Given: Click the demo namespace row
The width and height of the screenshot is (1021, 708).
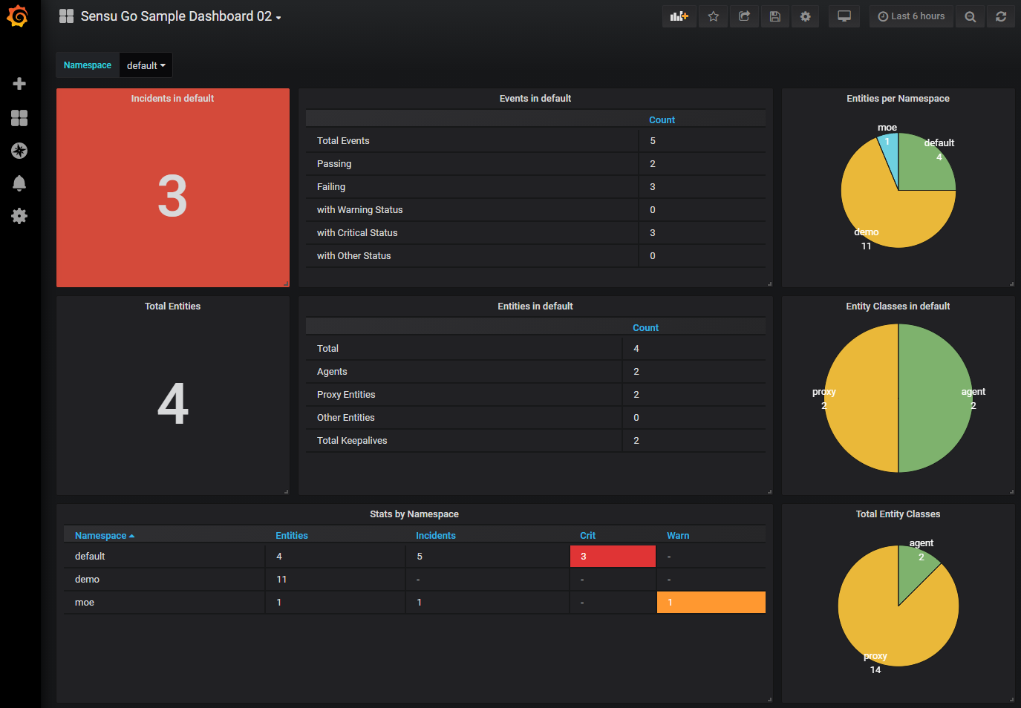Looking at the screenshot, I should tap(414, 580).
